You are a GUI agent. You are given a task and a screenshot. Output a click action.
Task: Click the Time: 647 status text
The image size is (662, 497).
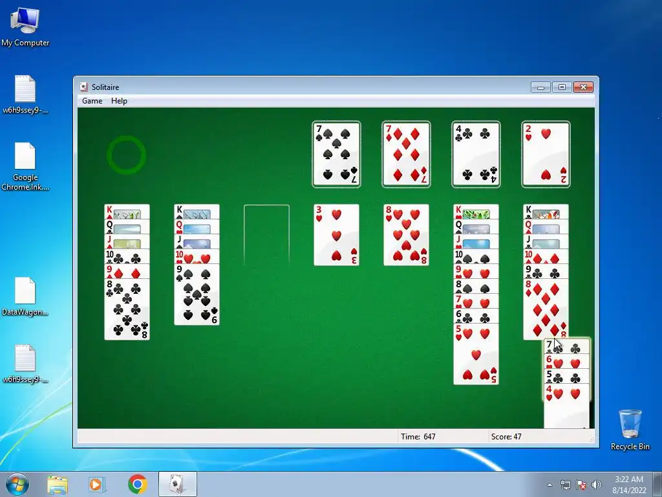418,437
